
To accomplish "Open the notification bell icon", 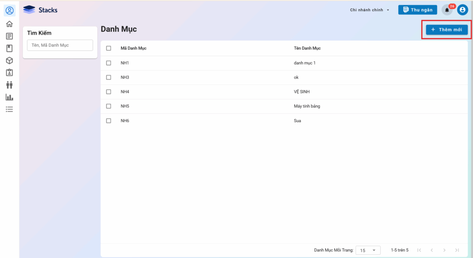I will [447, 10].
